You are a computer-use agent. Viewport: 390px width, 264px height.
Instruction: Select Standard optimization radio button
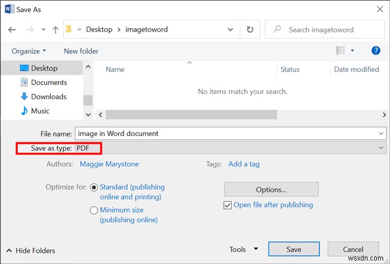click(x=94, y=187)
